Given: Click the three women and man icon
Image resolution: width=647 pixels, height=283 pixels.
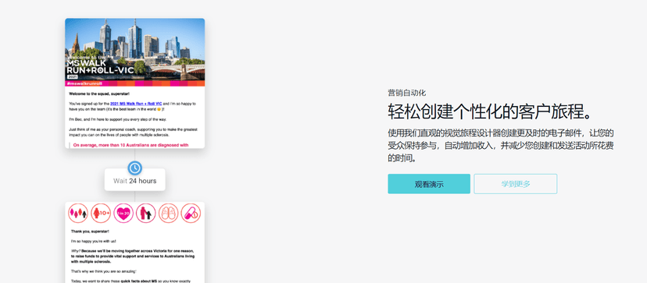Looking at the screenshot, I should [78, 214].
